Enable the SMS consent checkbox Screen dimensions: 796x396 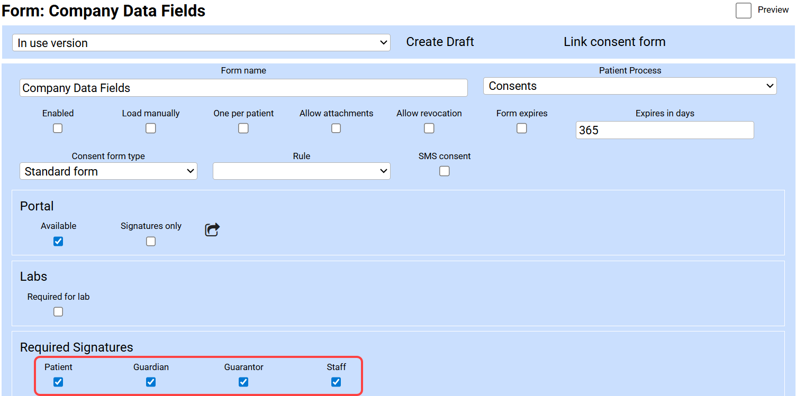pyautogui.click(x=445, y=171)
